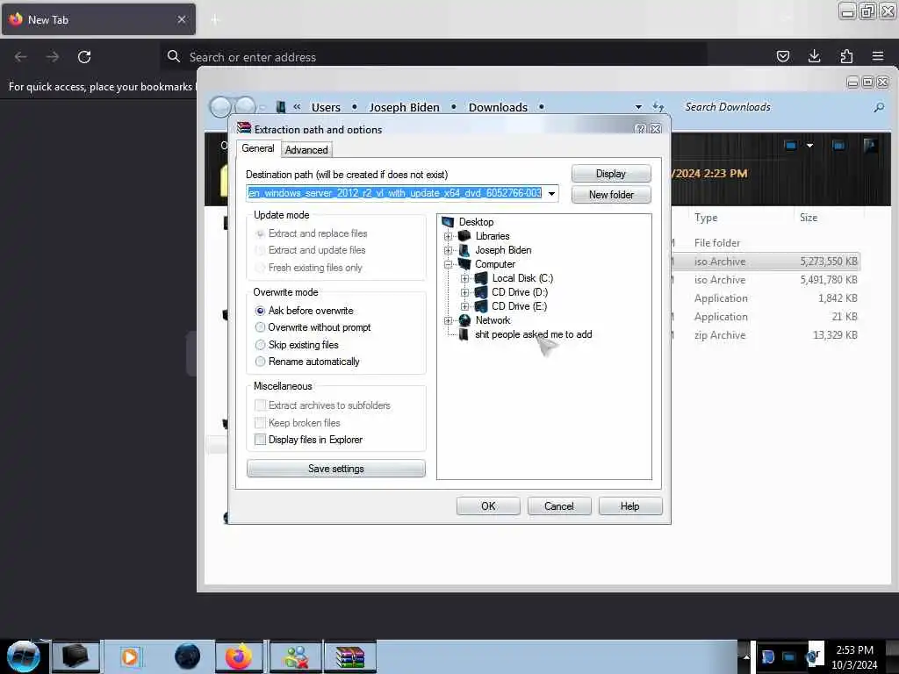Click Firefox search or address field
This screenshot has height=674, width=899.
tap(434, 57)
